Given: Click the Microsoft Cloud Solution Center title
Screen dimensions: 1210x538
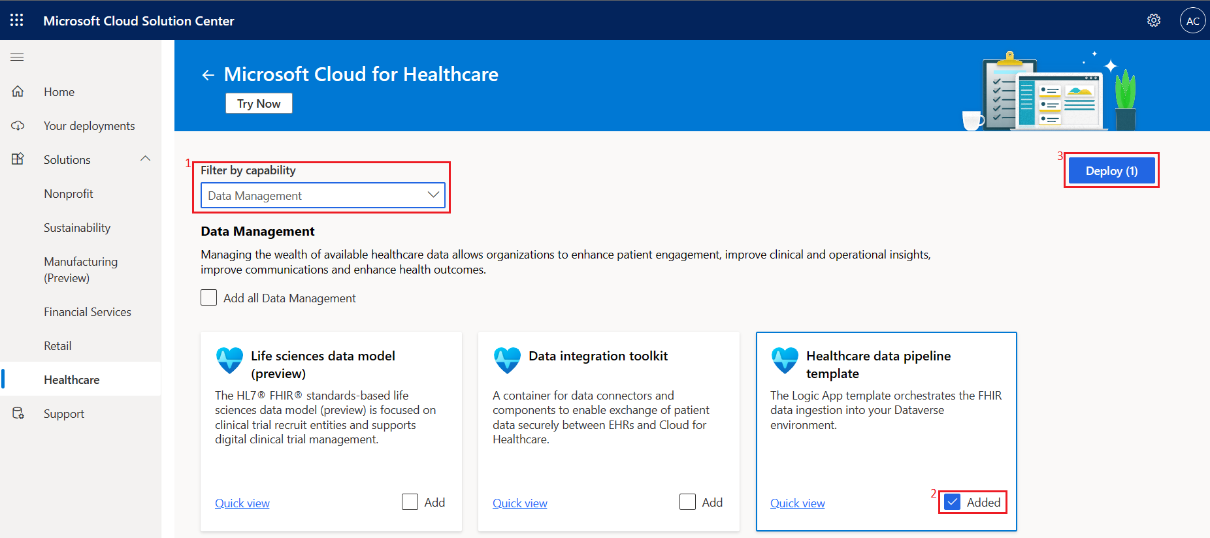Looking at the screenshot, I should point(139,20).
